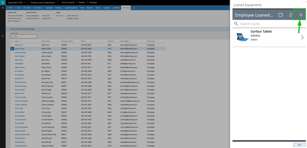Open the PAYROLL tab
This screenshot has width=307, height=148.
[59, 7]
